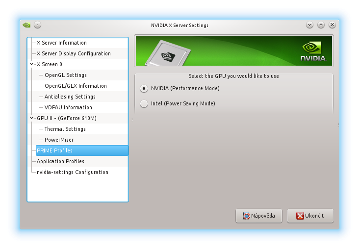359x249 pixels.
Task: Click the 'Select the GPU you would like to use' label
Action: click(233, 76)
